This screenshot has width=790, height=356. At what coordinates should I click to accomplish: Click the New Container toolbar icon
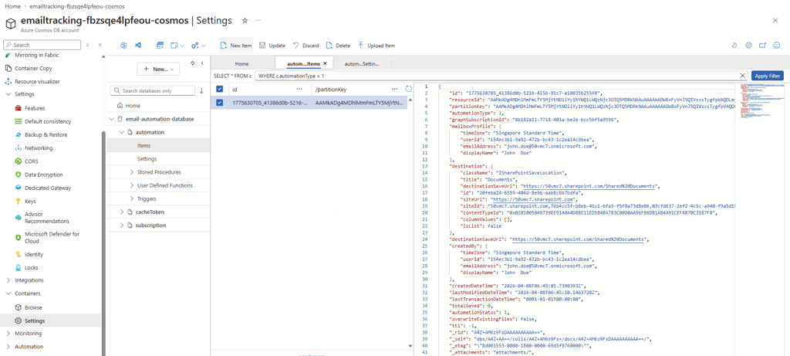[160, 46]
